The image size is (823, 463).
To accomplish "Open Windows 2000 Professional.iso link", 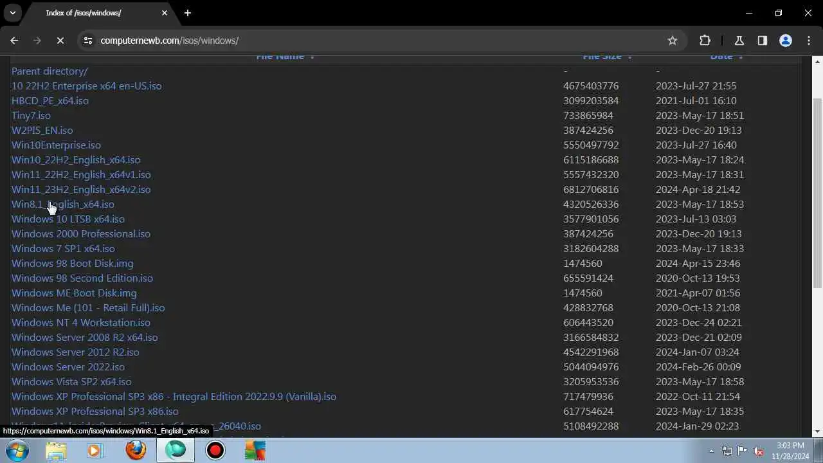I will click(81, 233).
